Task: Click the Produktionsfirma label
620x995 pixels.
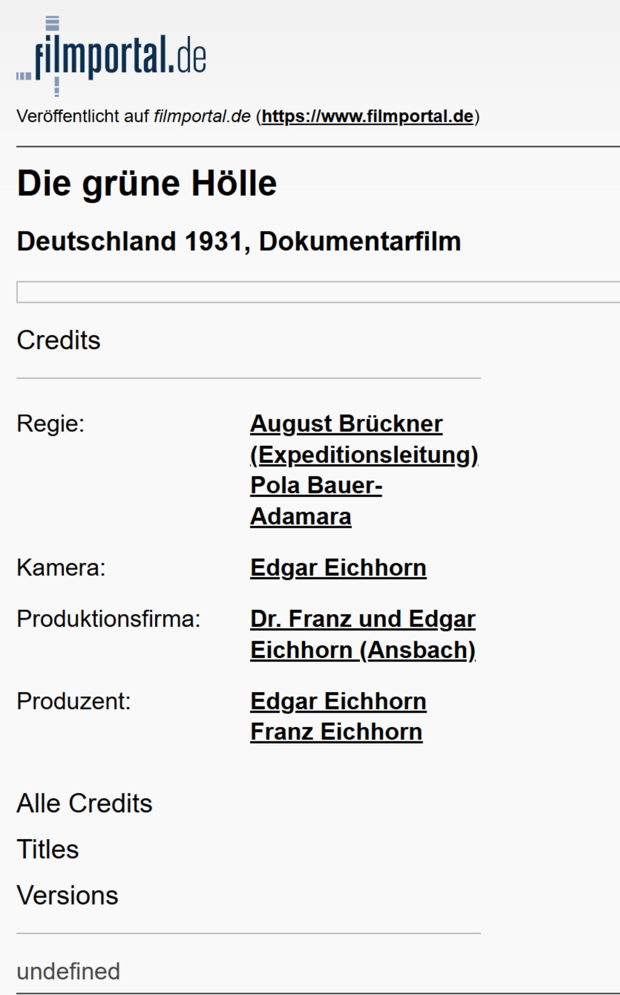Action: [x=108, y=619]
